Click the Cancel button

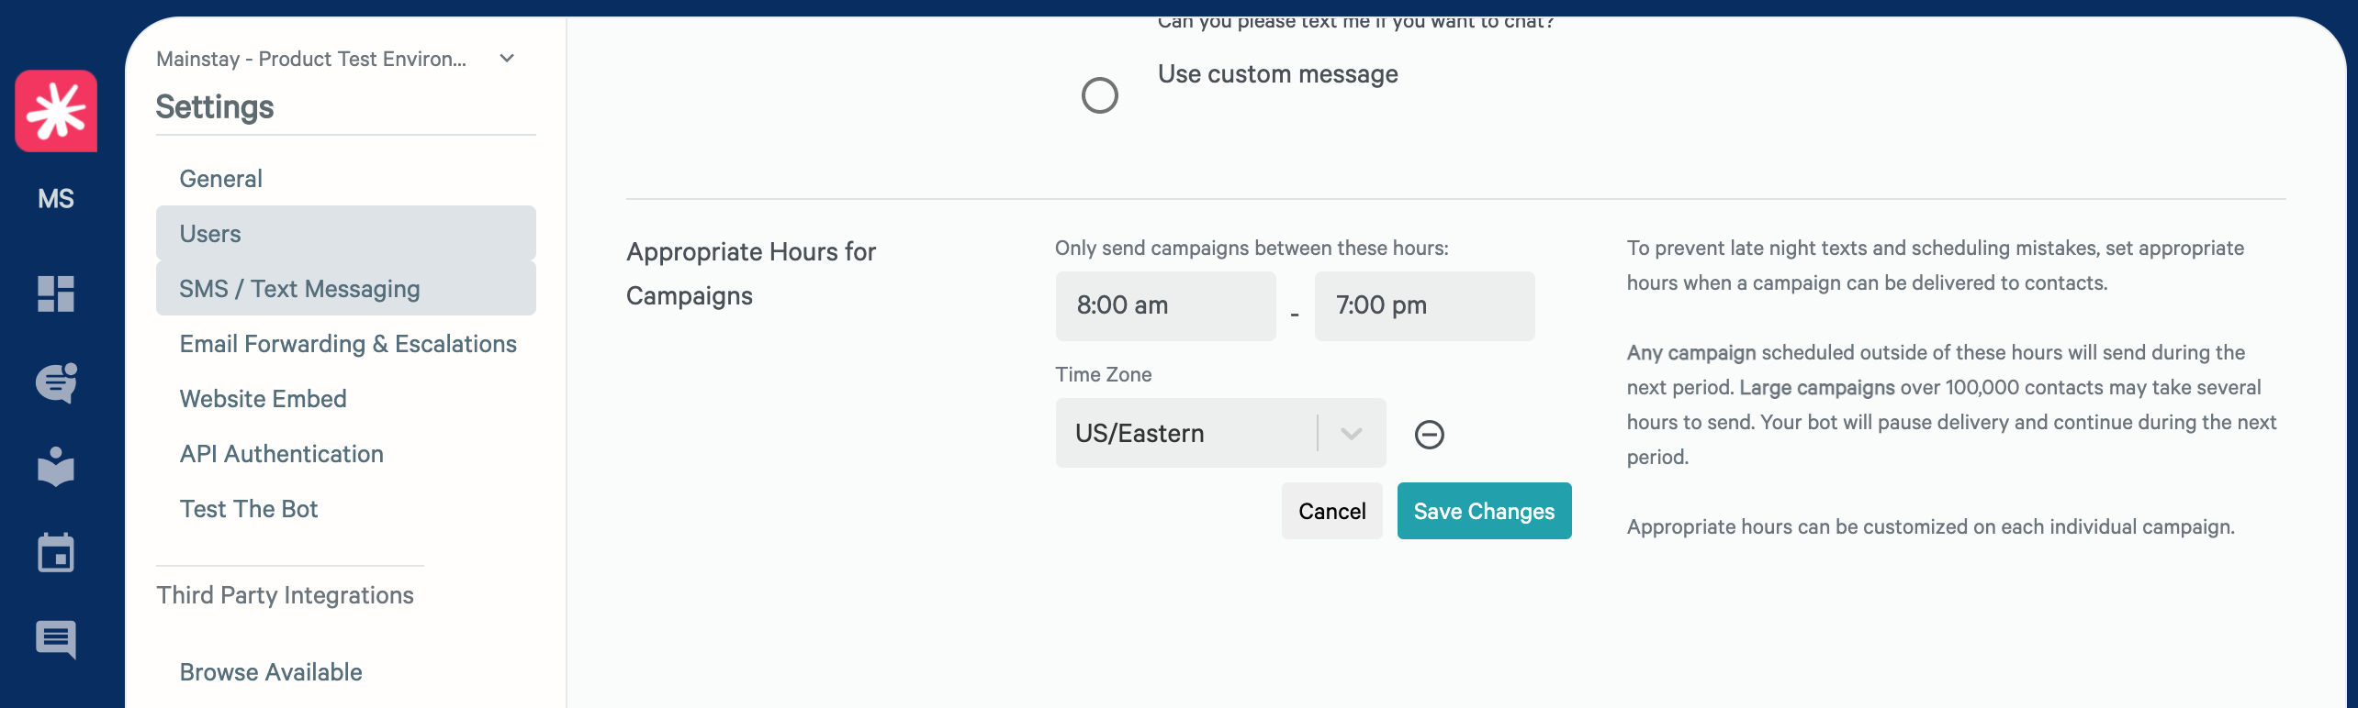pos(1332,511)
